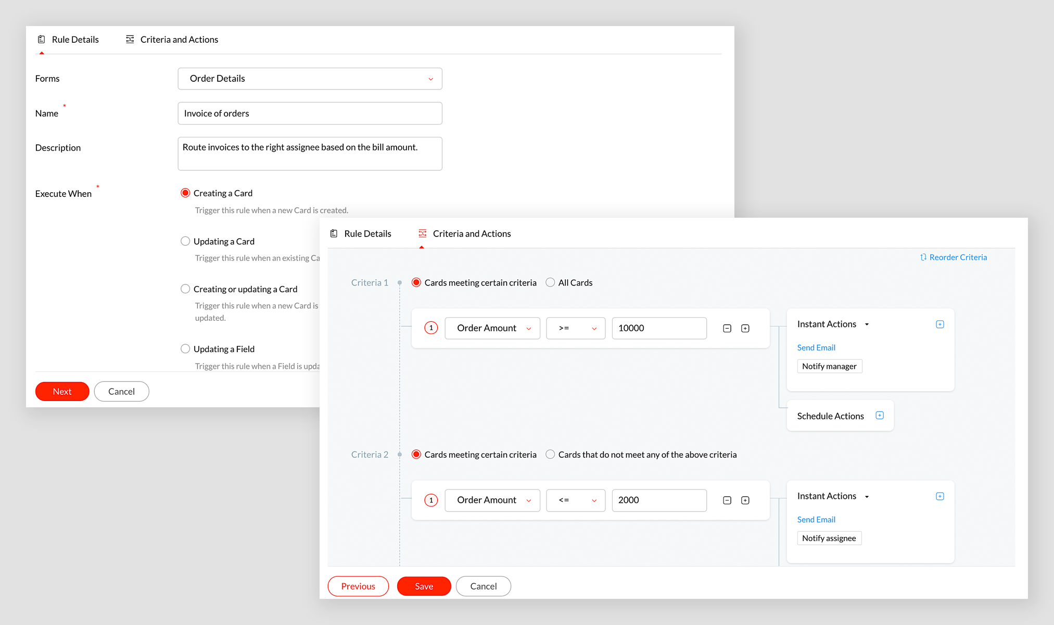The image size is (1054, 625).
Task: Open the >= operator dropdown in Criteria 1
Action: point(576,328)
